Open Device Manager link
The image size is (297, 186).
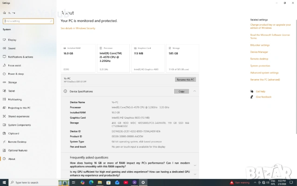[x=259, y=52]
